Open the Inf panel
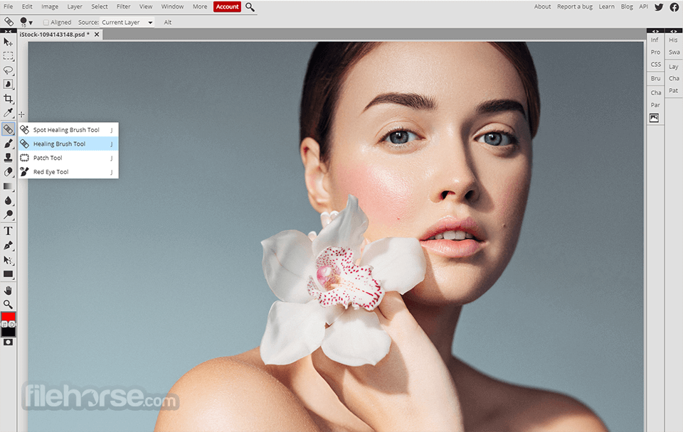The height and width of the screenshot is (432, 683). 655,40
